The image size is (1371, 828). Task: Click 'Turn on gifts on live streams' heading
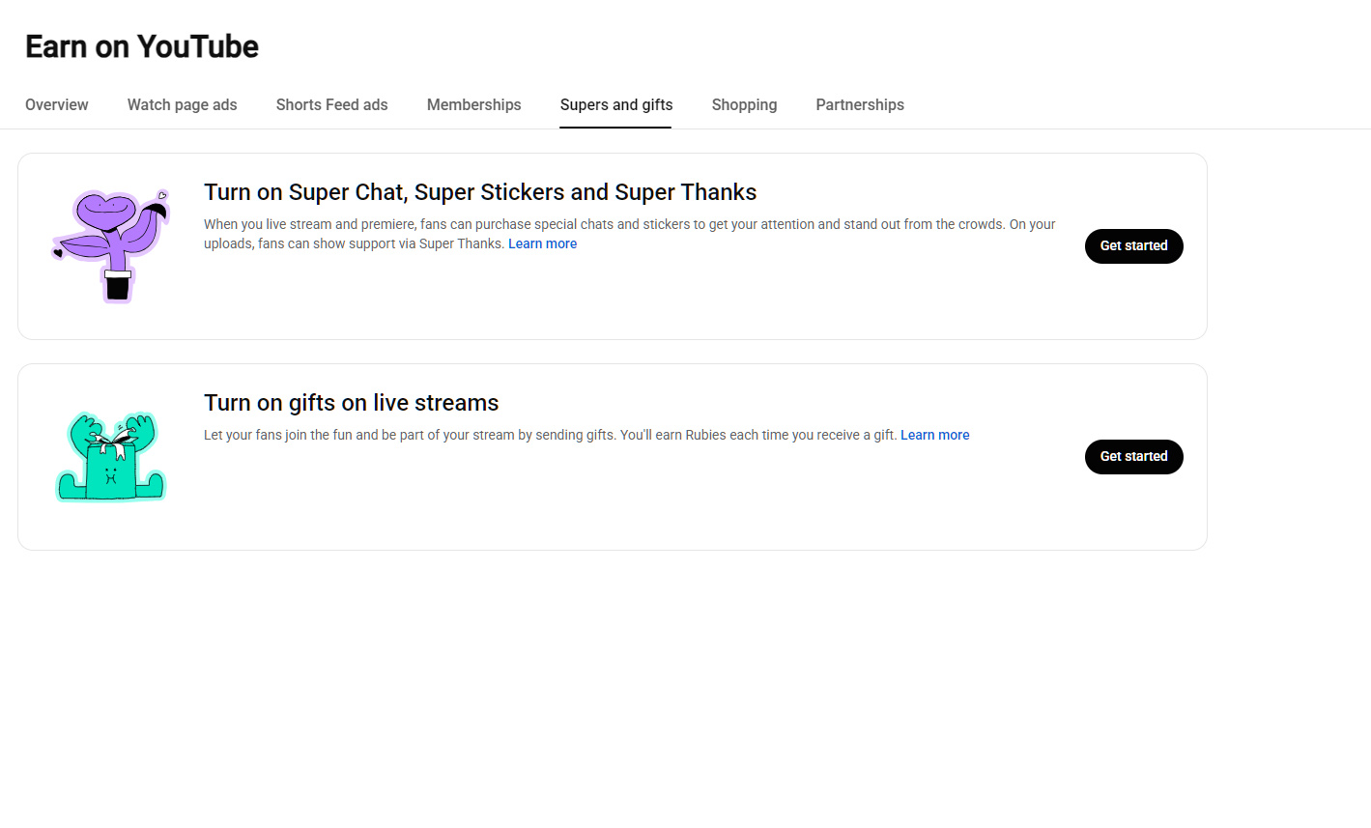[x=352, y=403]
